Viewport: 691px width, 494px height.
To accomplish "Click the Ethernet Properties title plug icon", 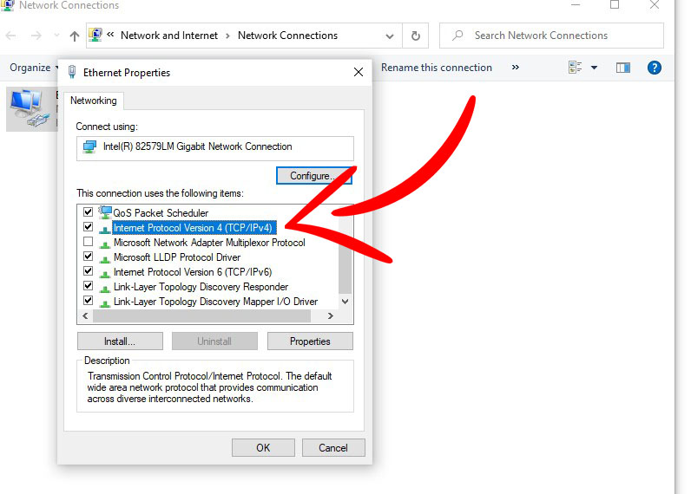I will [72, 72].
